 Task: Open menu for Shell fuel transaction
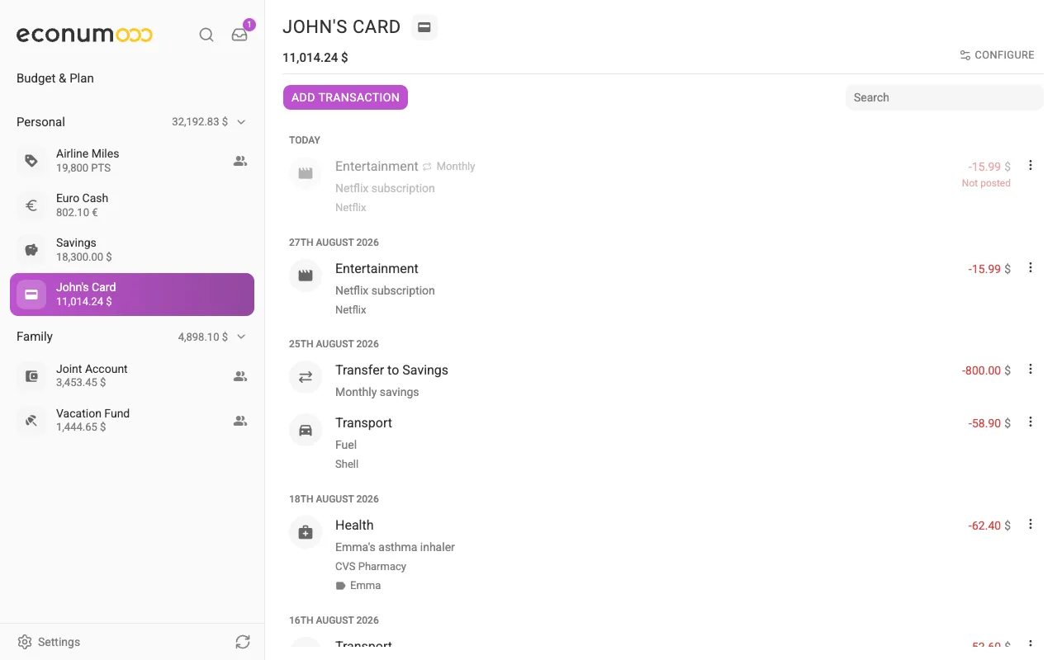click(x=1031, y=422)
